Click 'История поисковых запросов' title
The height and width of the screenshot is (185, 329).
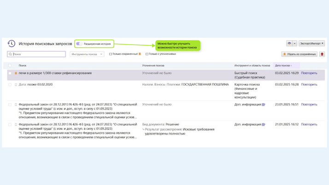click(x=45, y=44)
